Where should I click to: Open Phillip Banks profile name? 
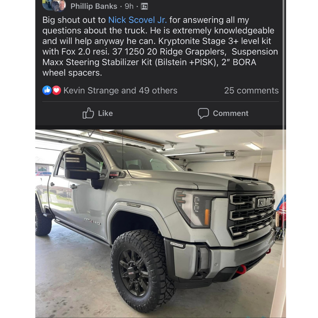tap(94, 6)
